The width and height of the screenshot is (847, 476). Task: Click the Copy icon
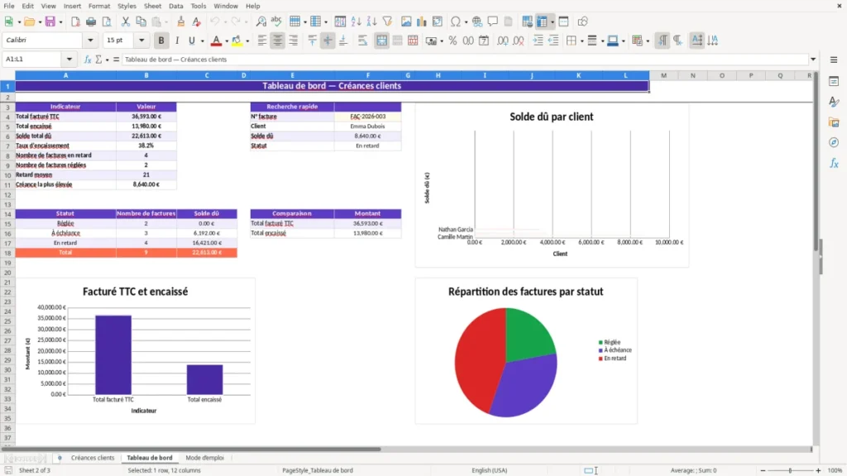(141, 21)
